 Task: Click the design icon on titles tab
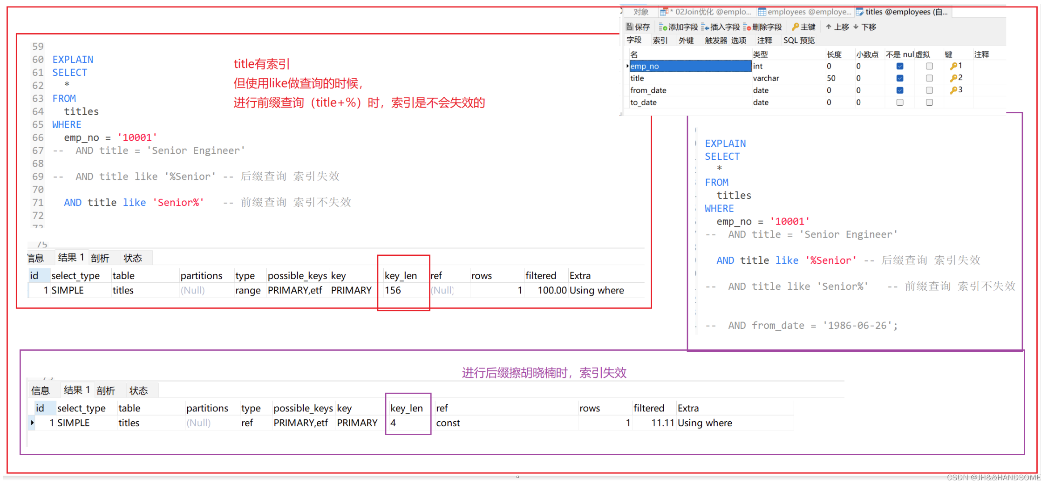point(859,12)
